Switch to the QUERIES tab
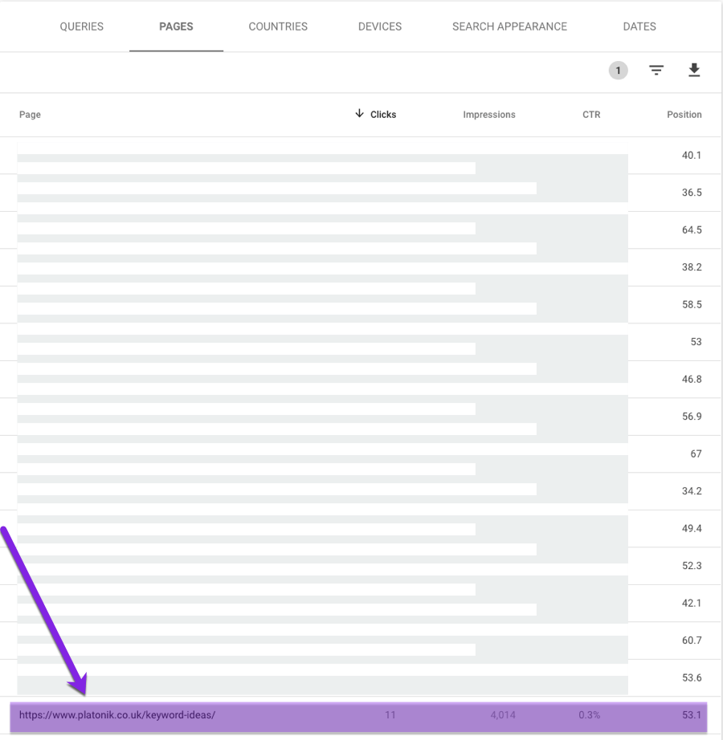The width and height of the screenshot is (723, 740). (x=81, y=26)
